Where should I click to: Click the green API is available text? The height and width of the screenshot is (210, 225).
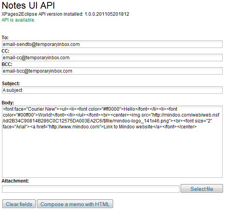(x=18, y=20)
